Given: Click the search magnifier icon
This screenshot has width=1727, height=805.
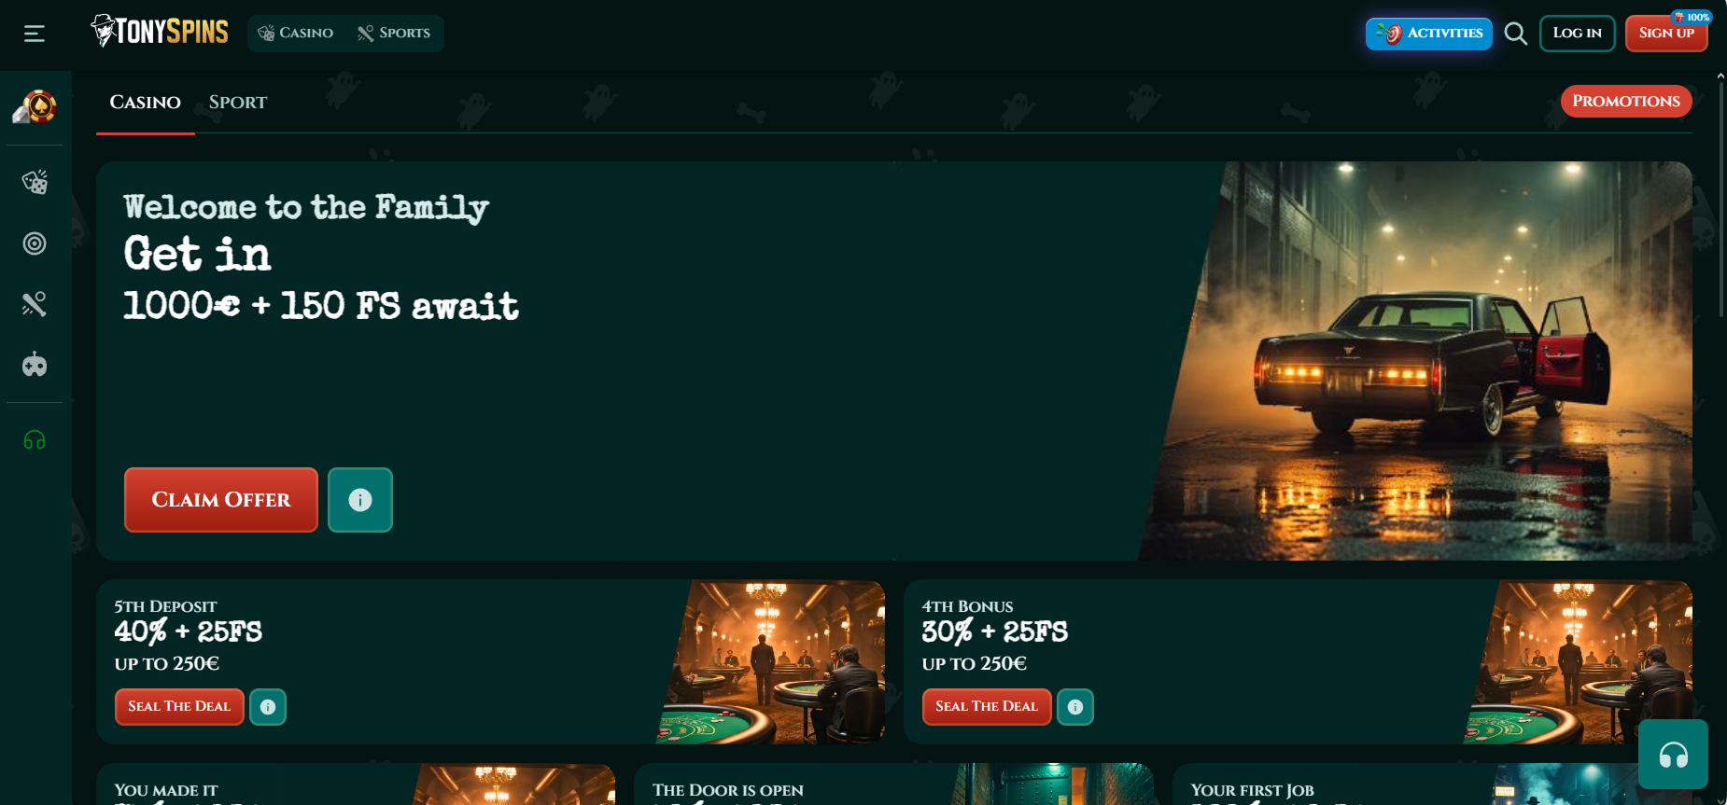Looking at the screenshot, I should point(1516,34).
